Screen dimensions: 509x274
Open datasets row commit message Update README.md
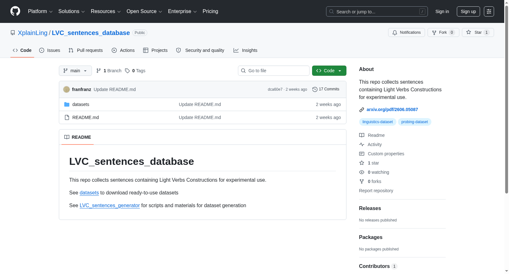pos(200,104)
